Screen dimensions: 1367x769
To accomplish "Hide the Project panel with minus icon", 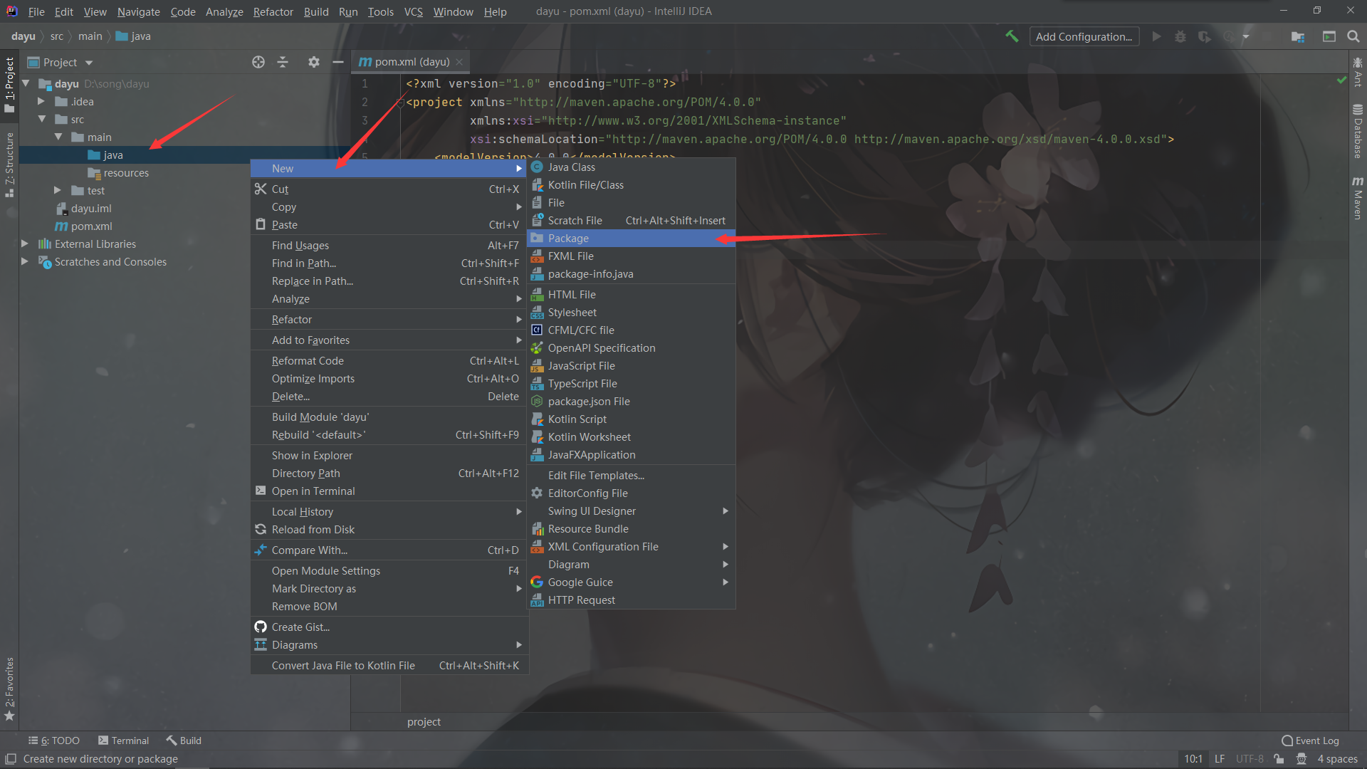I will (338, 62).
